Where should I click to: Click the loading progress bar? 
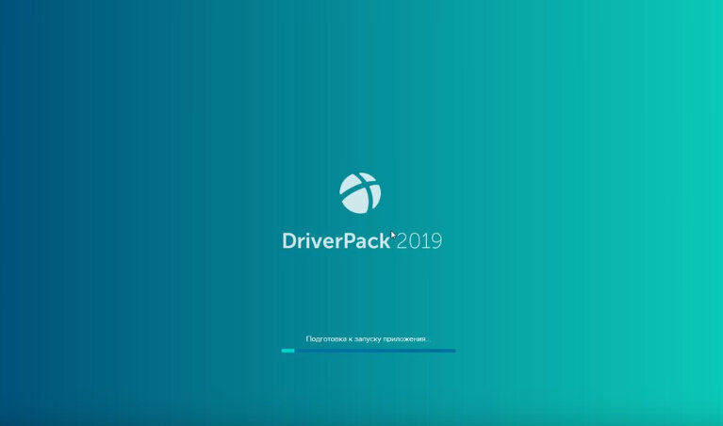coord(369,351)
